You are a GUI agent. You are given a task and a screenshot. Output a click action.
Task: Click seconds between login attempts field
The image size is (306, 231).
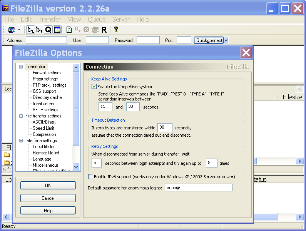click(x=97, y=163)
